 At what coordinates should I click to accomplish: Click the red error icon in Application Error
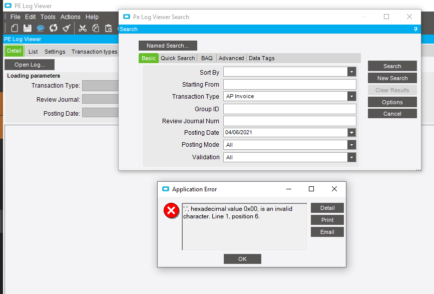(171, 211)
